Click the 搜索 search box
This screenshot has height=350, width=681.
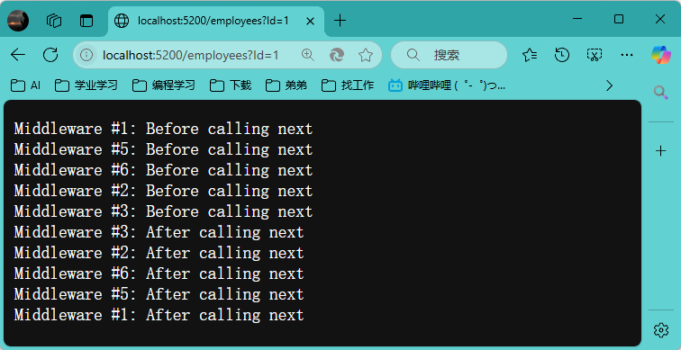[x=449, y=55]
